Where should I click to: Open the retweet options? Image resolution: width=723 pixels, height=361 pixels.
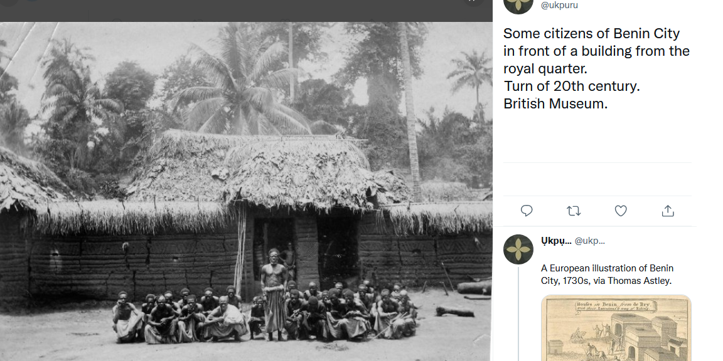click(x=574, y=211)
